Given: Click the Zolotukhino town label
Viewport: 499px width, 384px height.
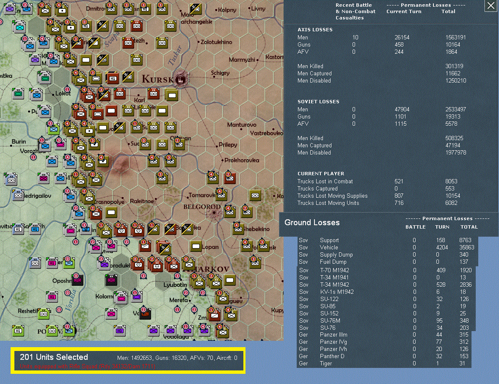Looking at the screenshot, I should pos(216,42).
